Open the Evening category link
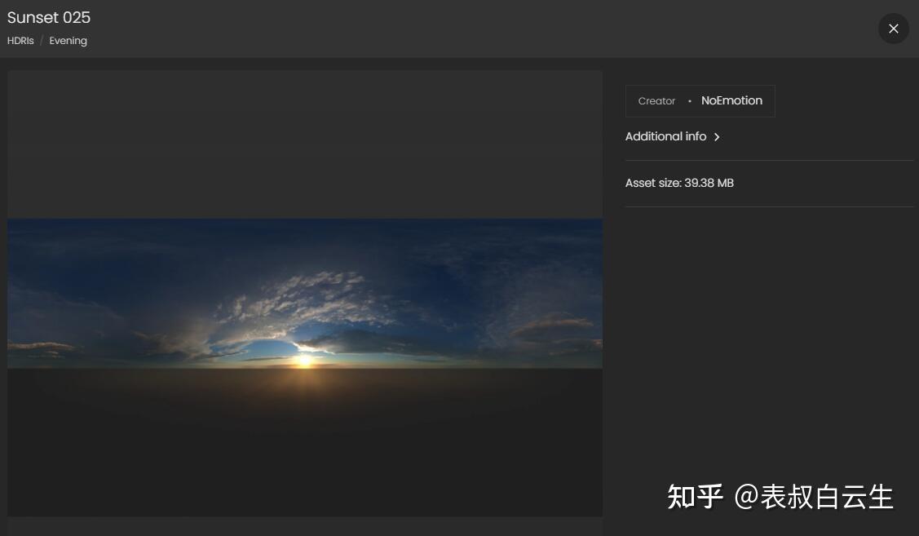Viewport: 919px width, 536px height. [68, 40]
